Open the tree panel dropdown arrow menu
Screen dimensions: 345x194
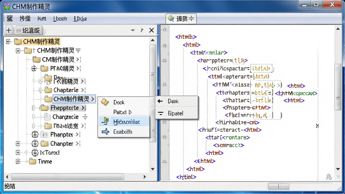pyautogui.click(x=133, y=30)
